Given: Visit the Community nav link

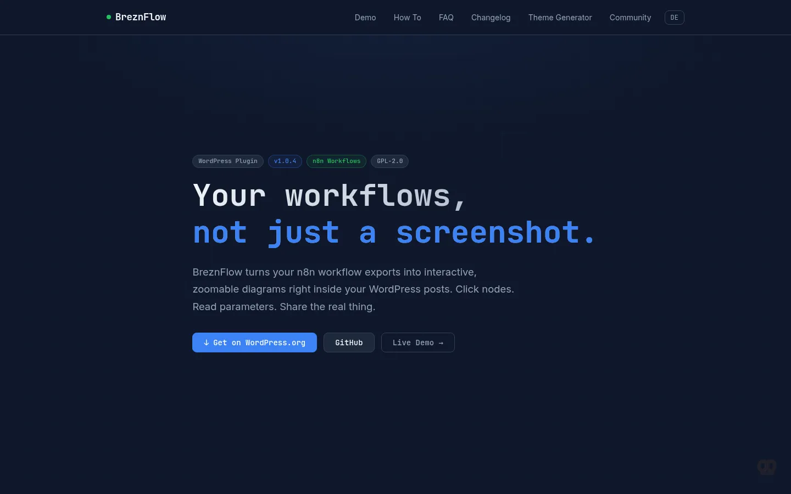Looking at the screenshot, I should tap(630, 18).
